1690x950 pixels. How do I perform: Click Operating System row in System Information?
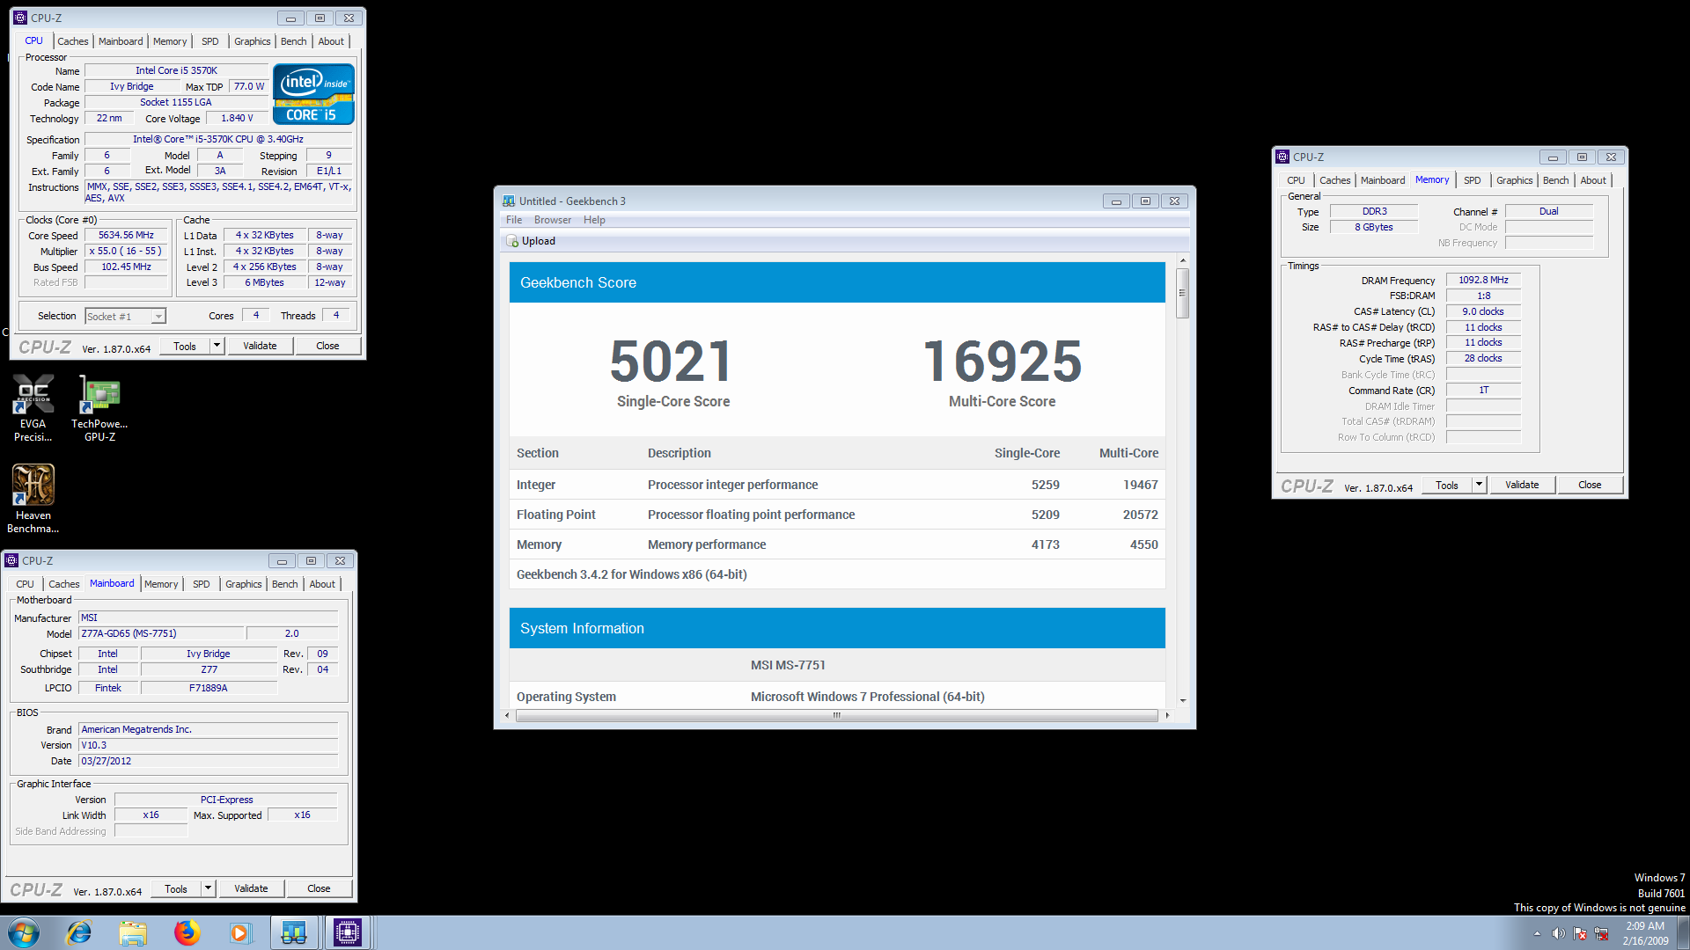[837, 695]
